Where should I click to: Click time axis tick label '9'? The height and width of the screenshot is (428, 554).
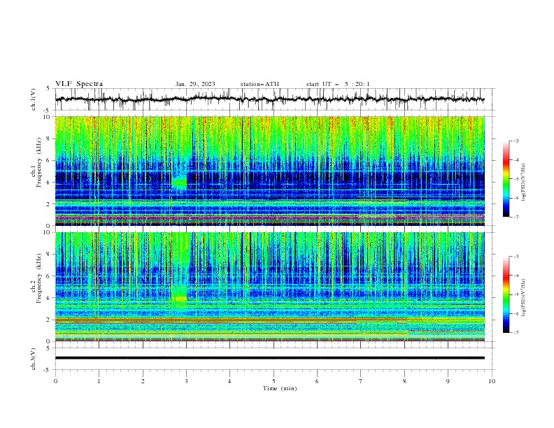coord(448,381)
